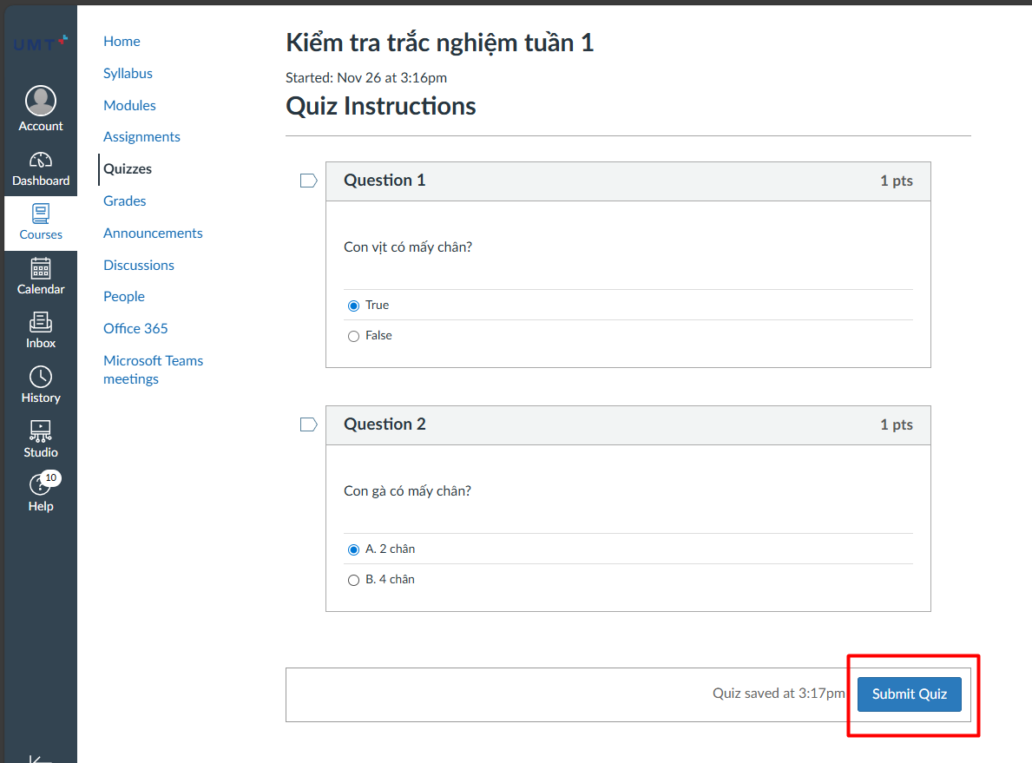This screenshot has width=1032, height=763.
Task: Flag Question 1 with the bookmark icon
Action: click(x=308, y=181)
